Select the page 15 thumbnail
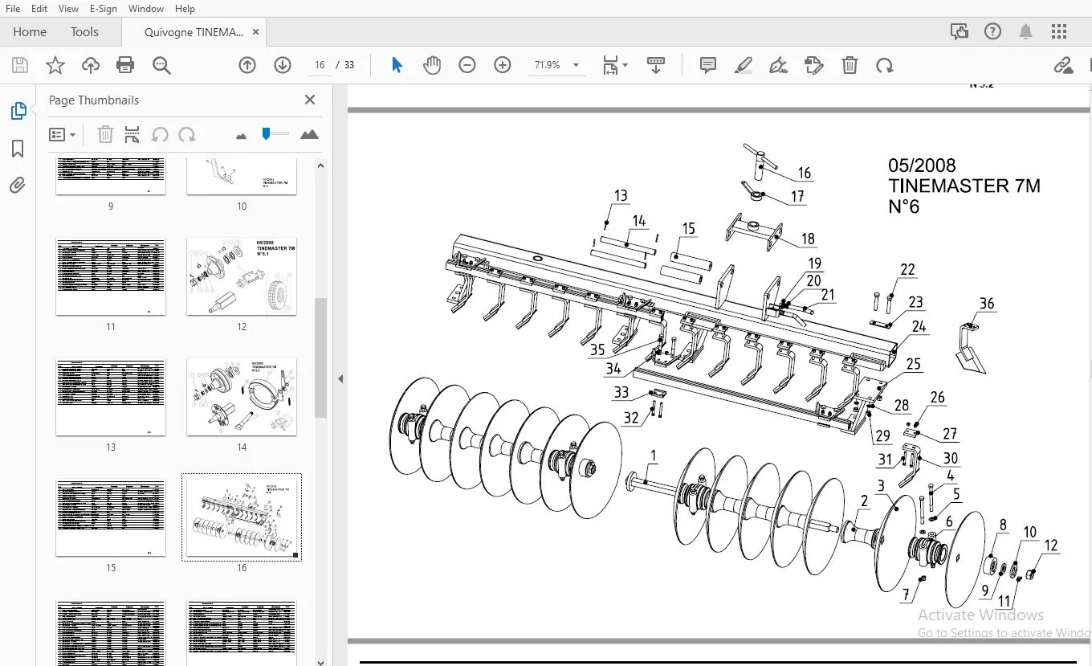The image size is (1092, 666). [x=111, y=517]
